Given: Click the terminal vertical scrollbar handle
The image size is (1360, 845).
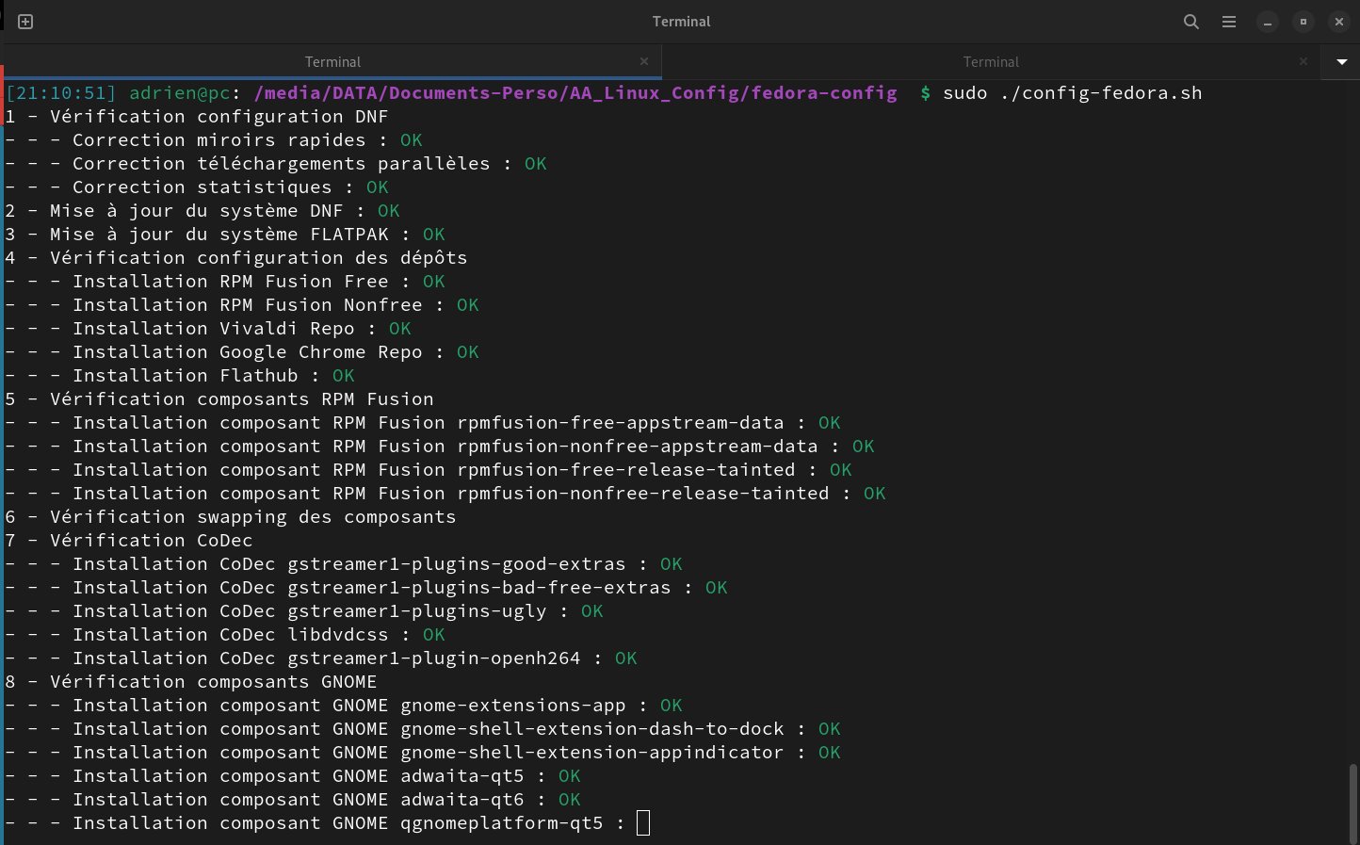Looking at the screenshot, I should [x=1353, y=803].
